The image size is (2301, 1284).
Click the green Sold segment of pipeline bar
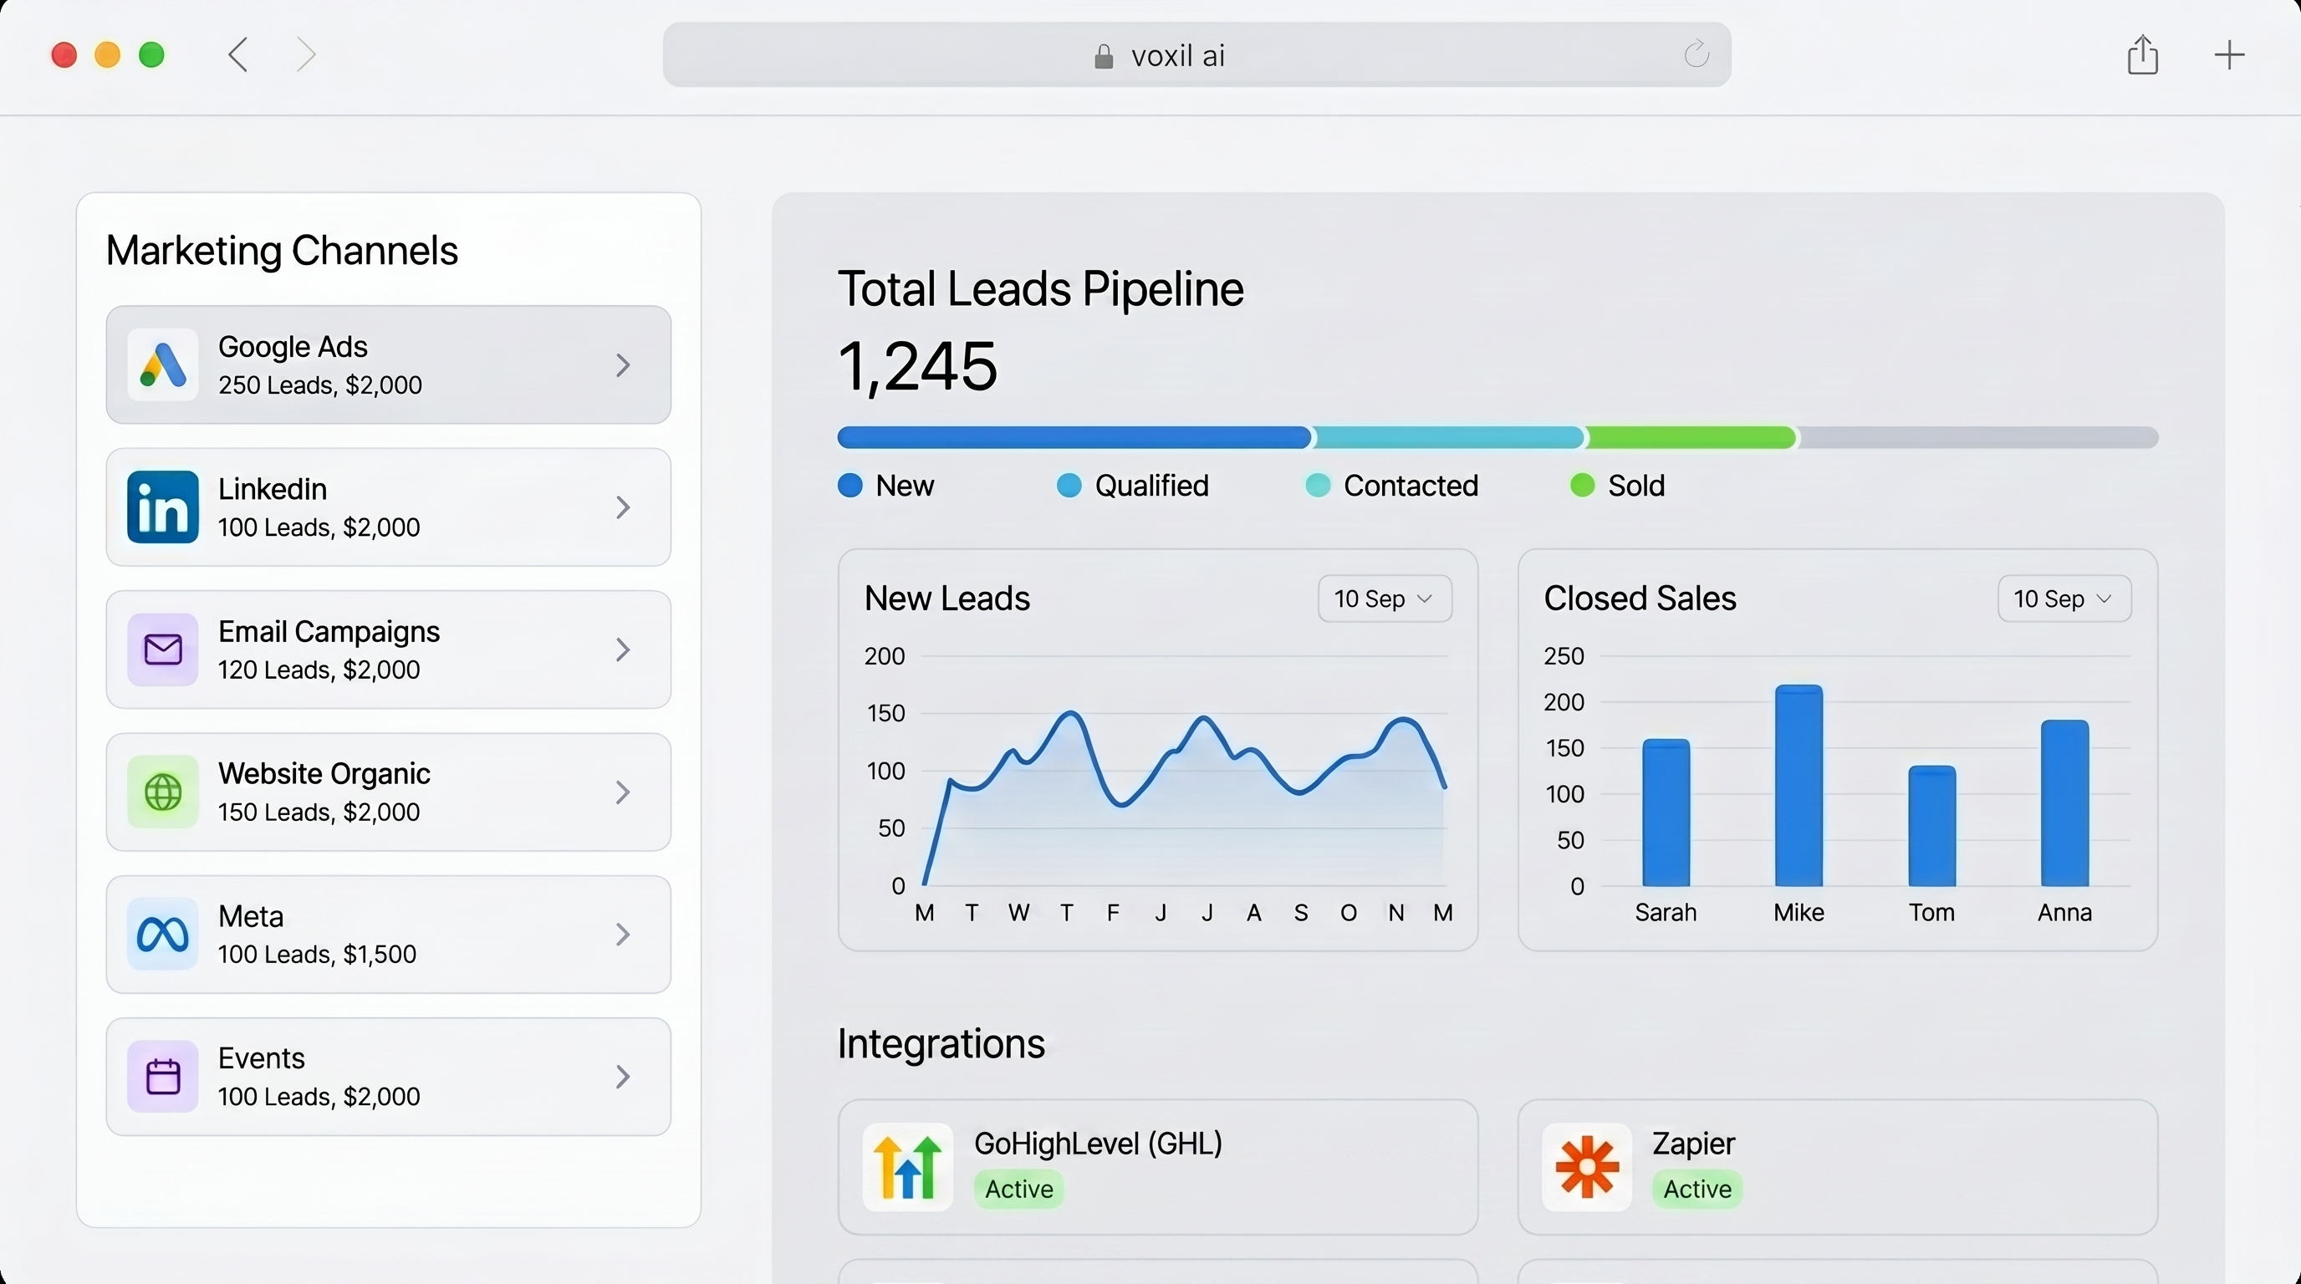[1691, 437]
